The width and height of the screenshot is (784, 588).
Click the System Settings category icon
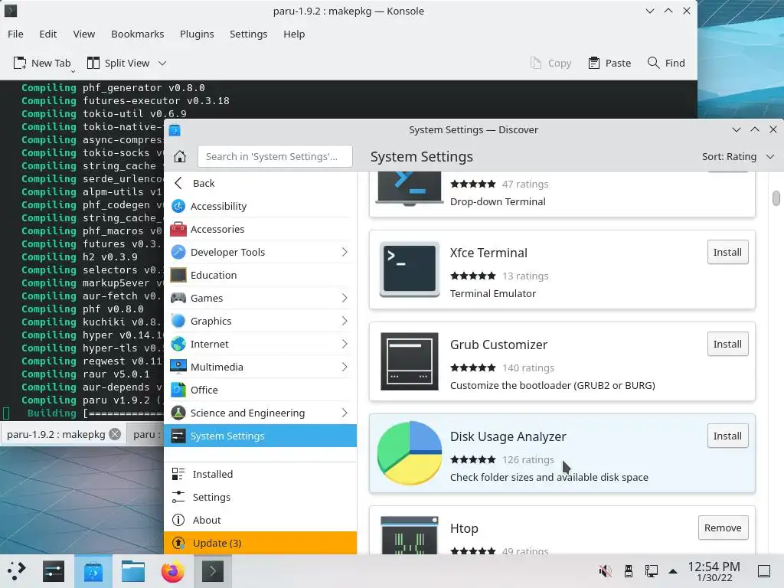point(178,436)
